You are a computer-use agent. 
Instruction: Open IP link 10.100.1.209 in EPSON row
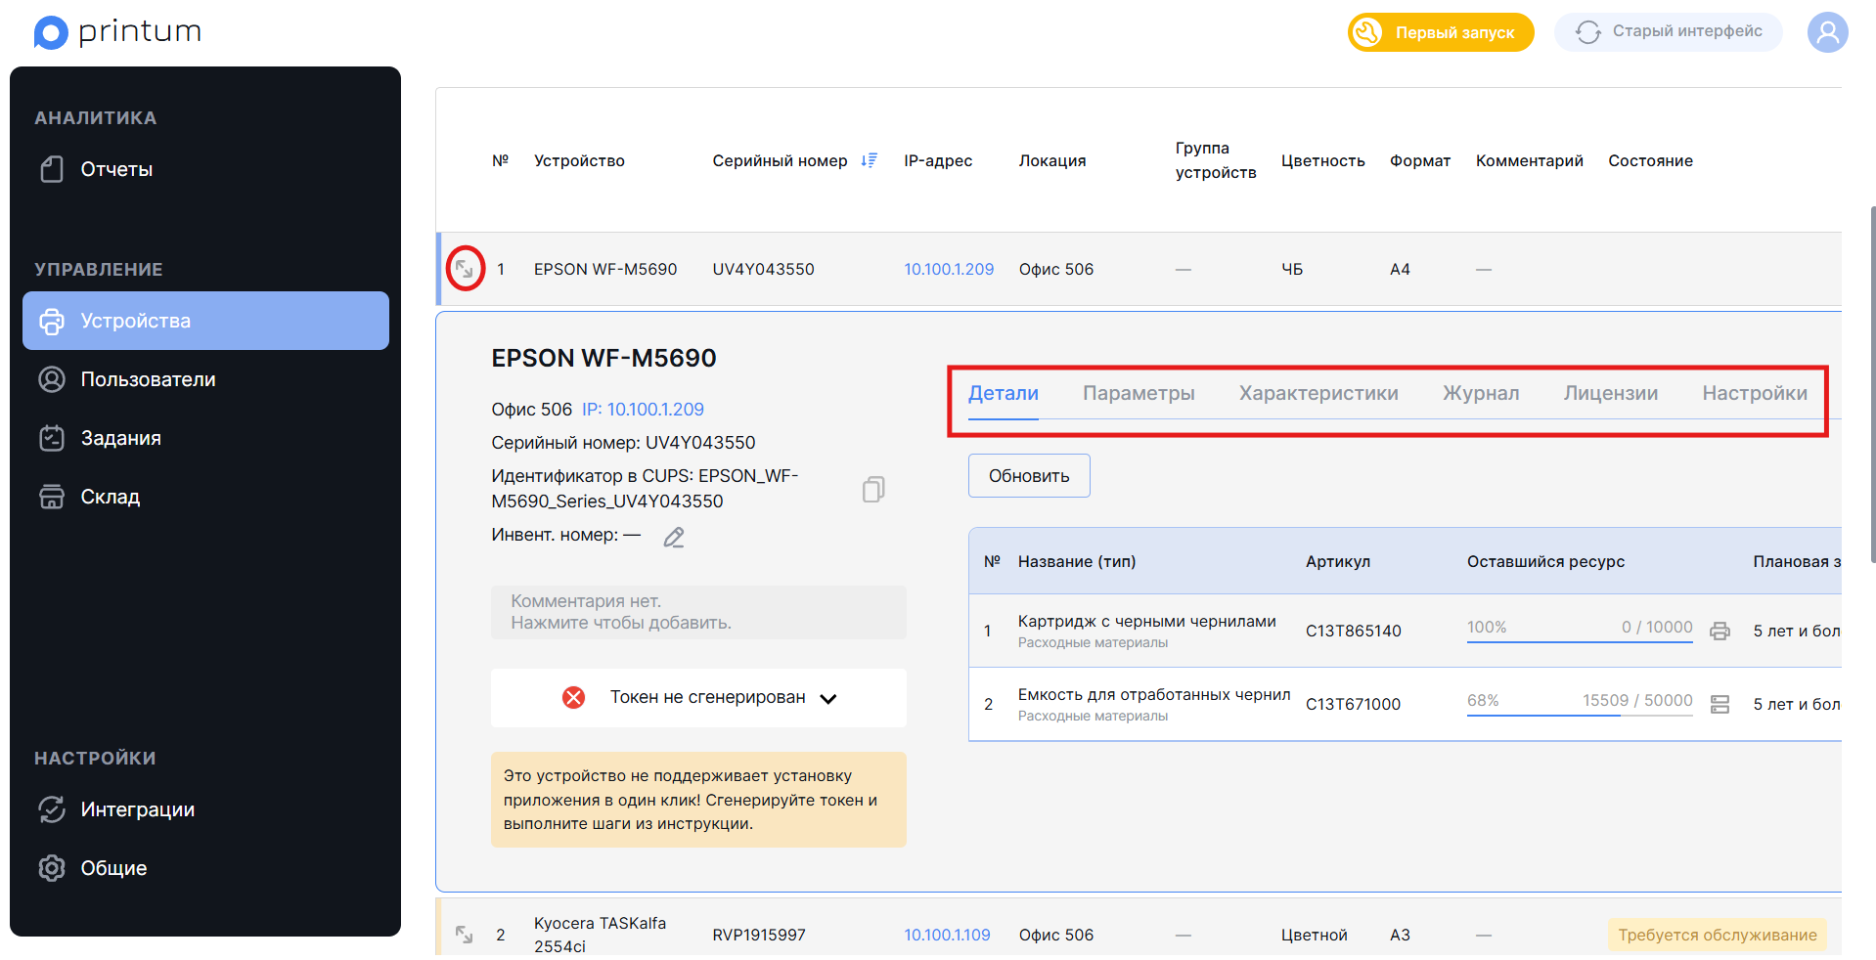click(x=949, y=269)
